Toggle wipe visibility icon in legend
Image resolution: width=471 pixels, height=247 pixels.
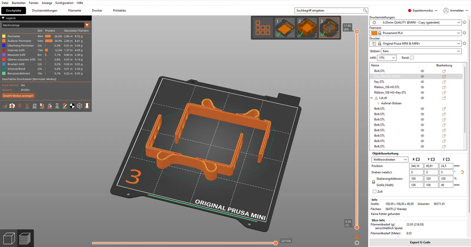pyautogui.click(x=12, y=106)
